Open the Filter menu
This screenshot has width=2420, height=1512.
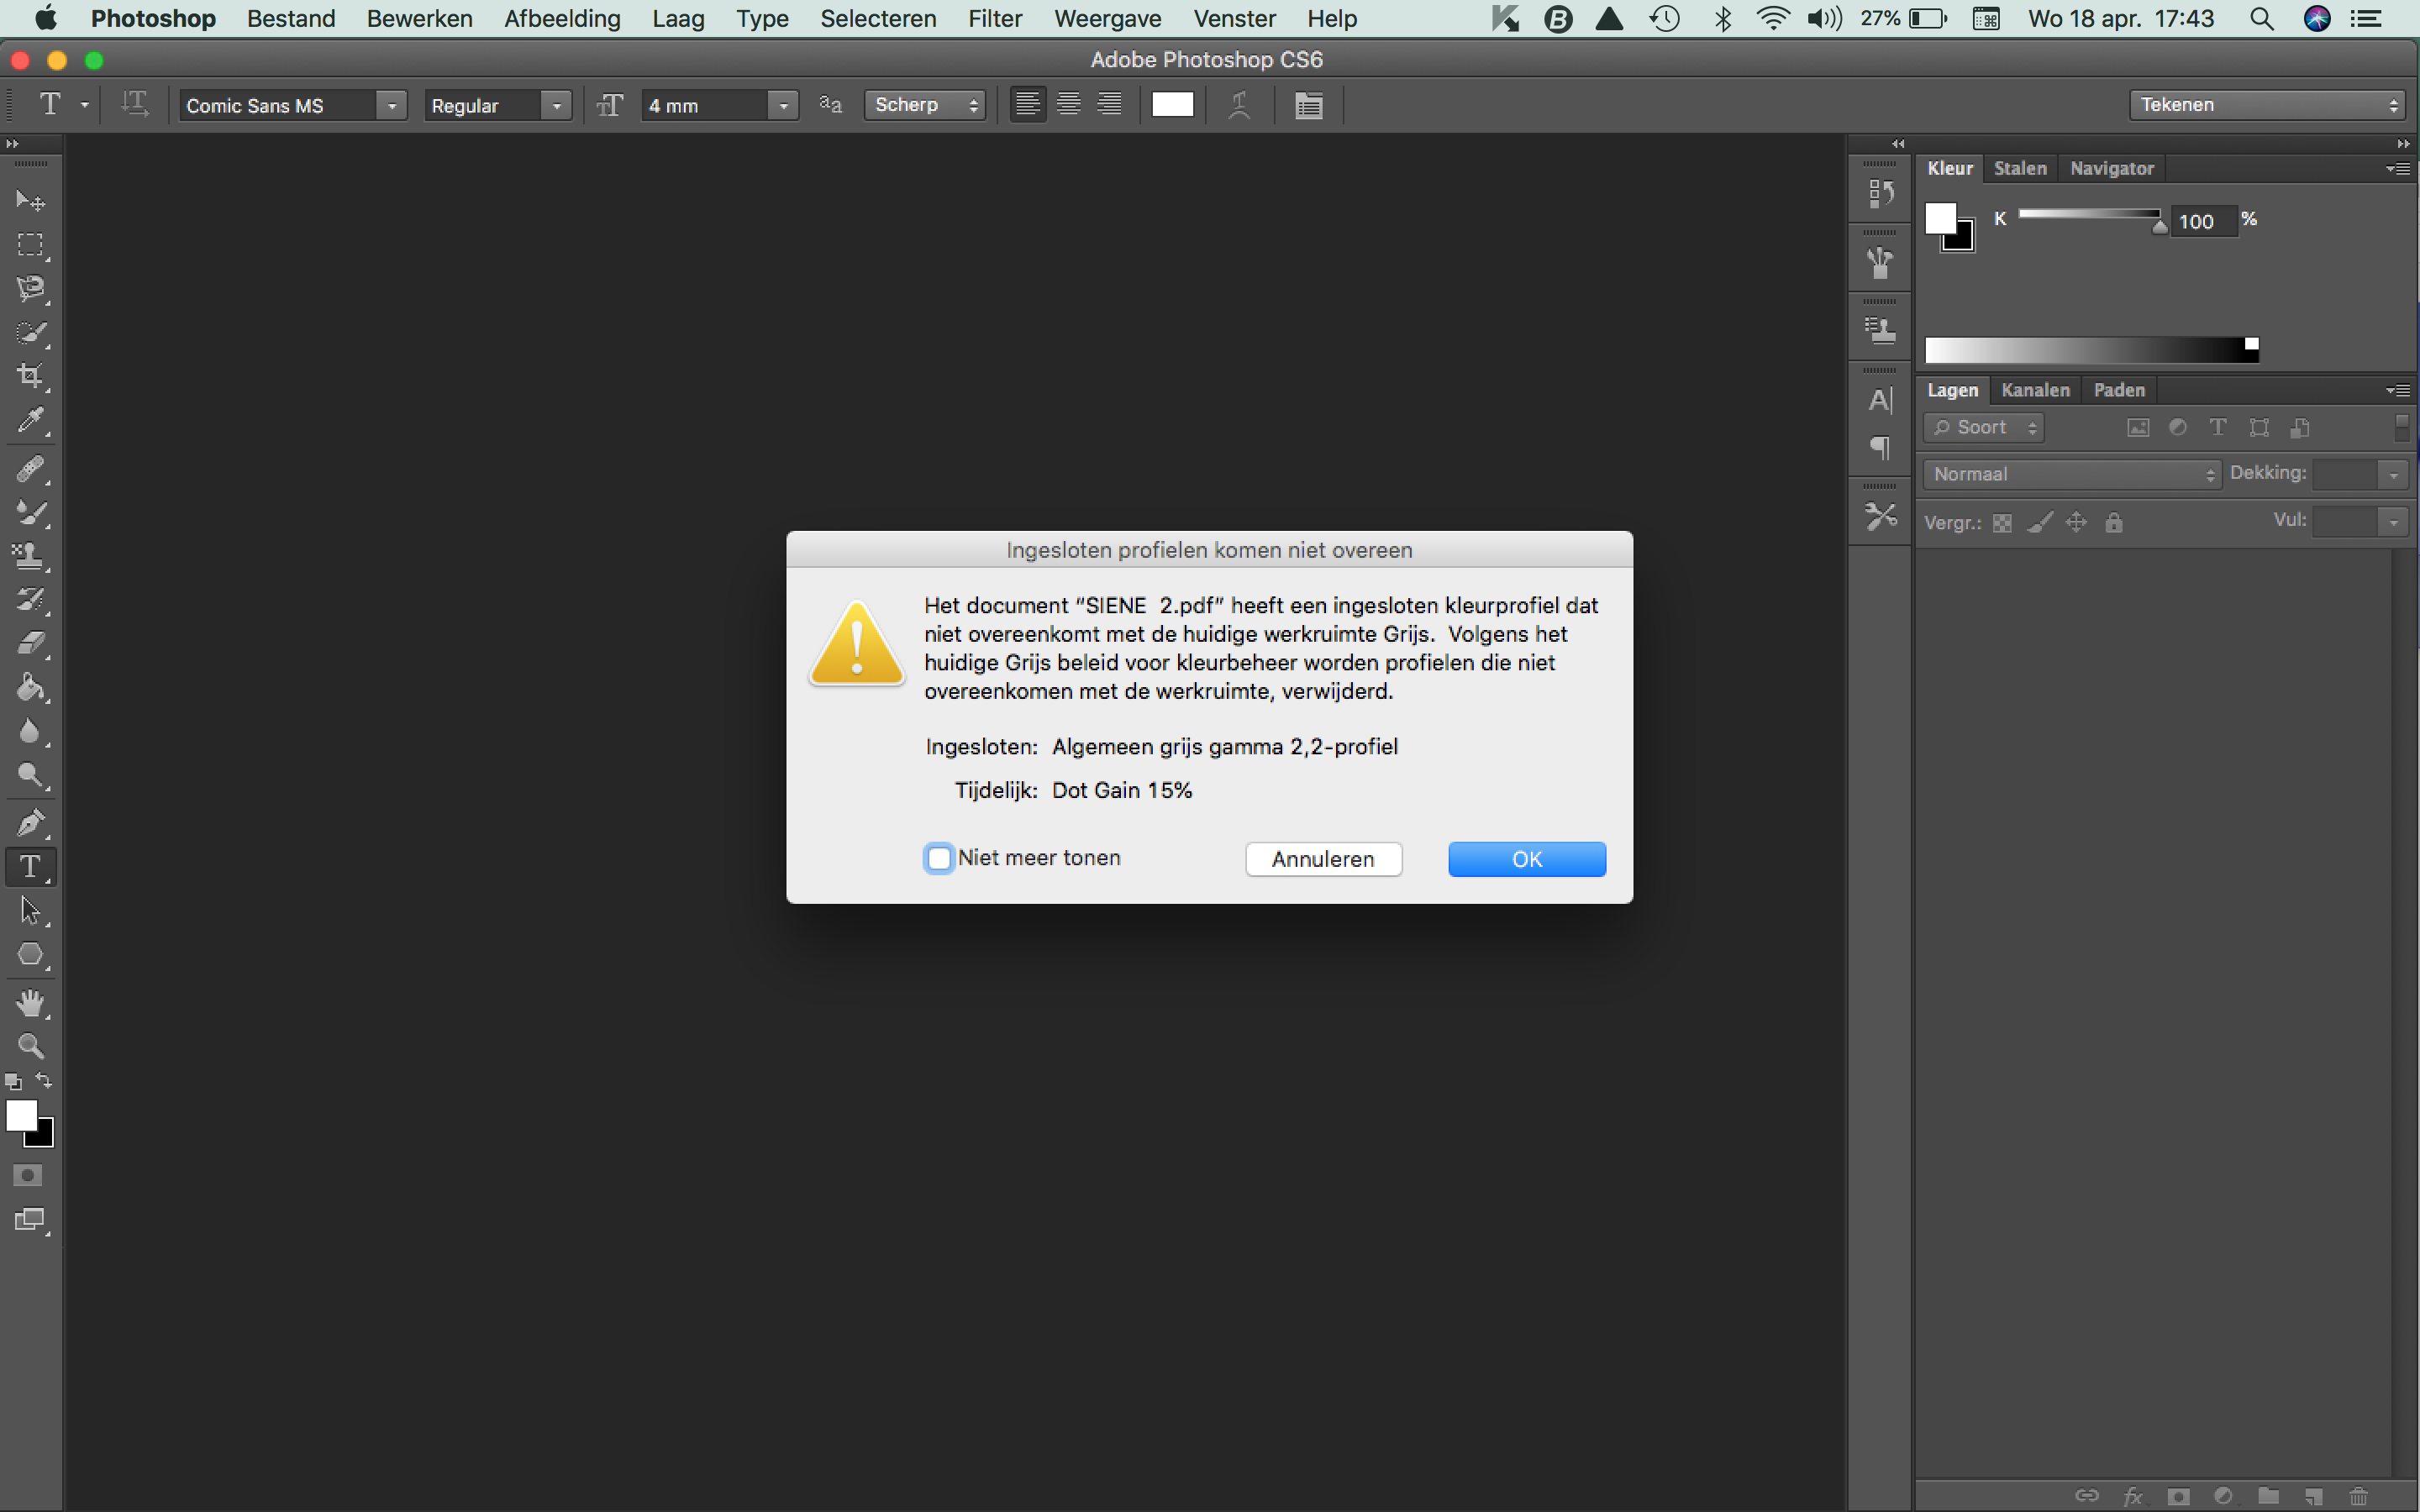point(994,19)
